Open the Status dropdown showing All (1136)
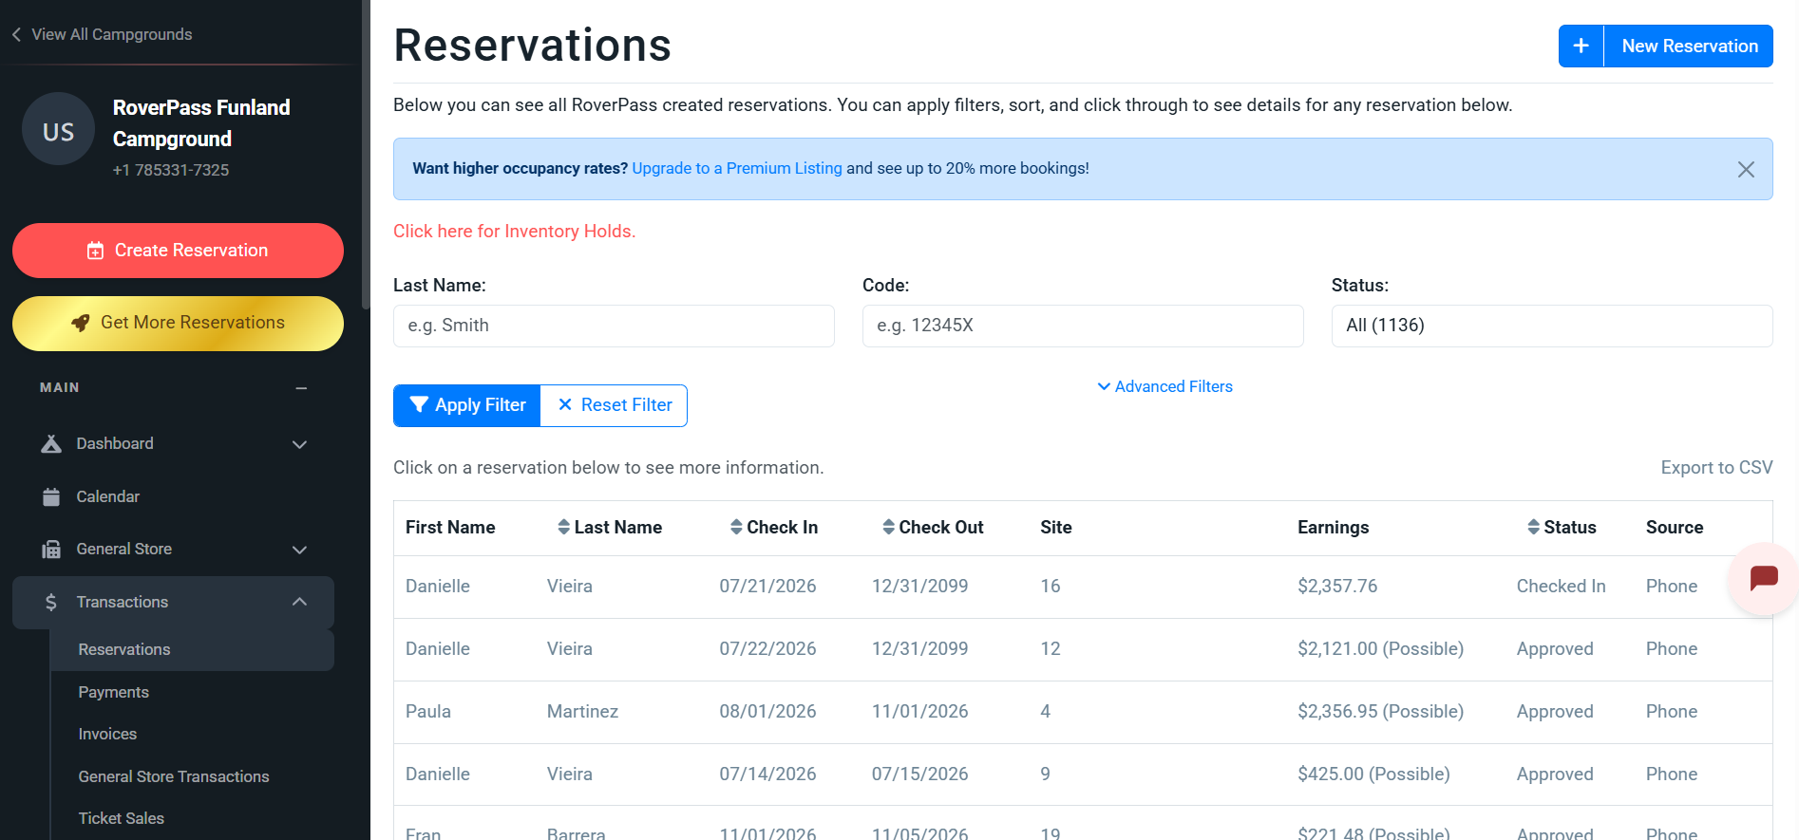The height and width of the screenshot is (840, 1799). click(1551, 326)
